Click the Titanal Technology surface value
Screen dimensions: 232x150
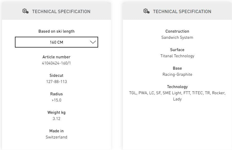pos(177,56)
